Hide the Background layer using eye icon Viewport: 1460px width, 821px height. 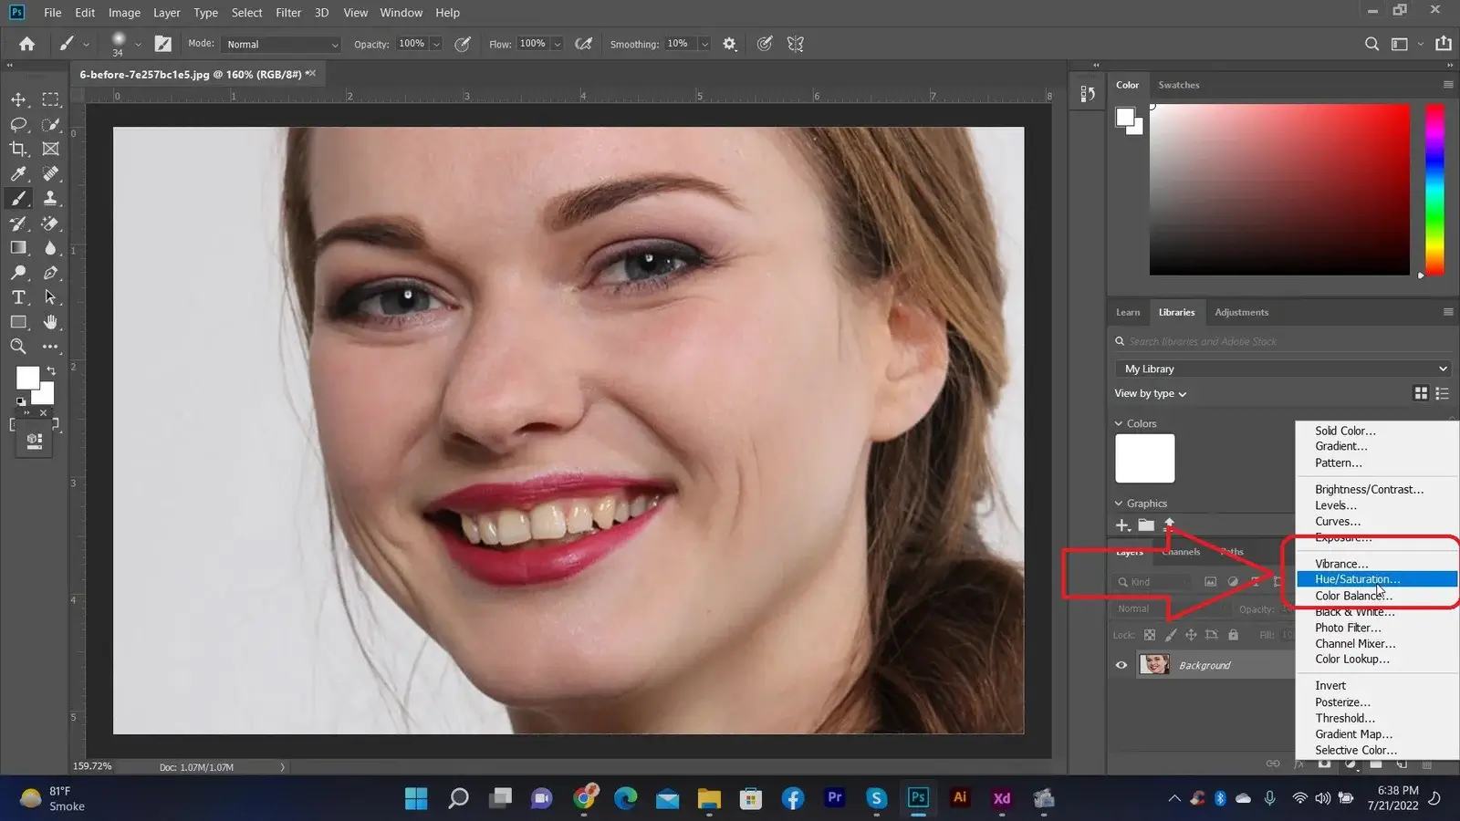(1121, 665)
